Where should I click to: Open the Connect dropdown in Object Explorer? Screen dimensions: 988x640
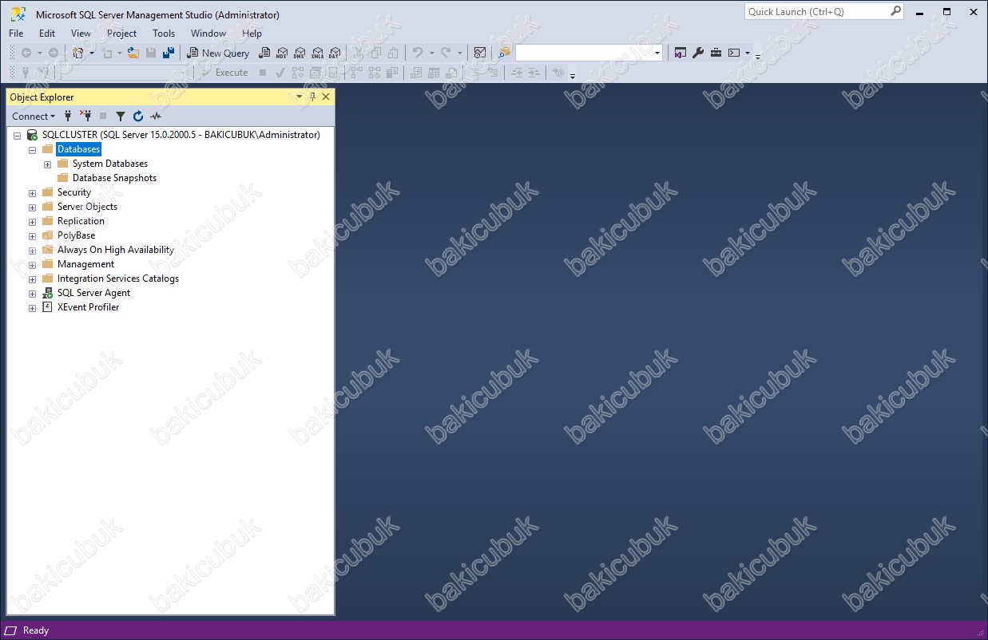click(x=34, y=116)
